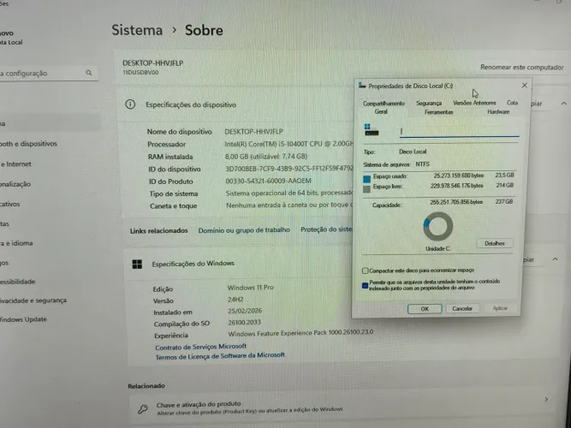Screen dimensions: 571x428
Task: Click the search magnifier icon in Settings
Action: click(89, 73)
